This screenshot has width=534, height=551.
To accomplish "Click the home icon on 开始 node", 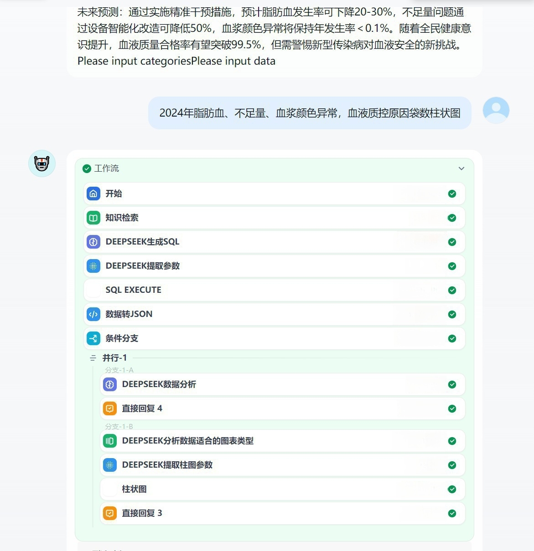I will pyautogui.click(x=93, y=194).
